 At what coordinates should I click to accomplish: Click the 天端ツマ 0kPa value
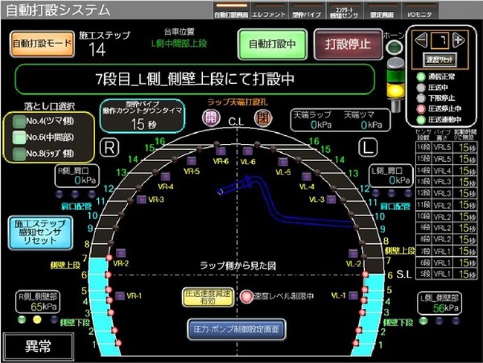point(372,125)
